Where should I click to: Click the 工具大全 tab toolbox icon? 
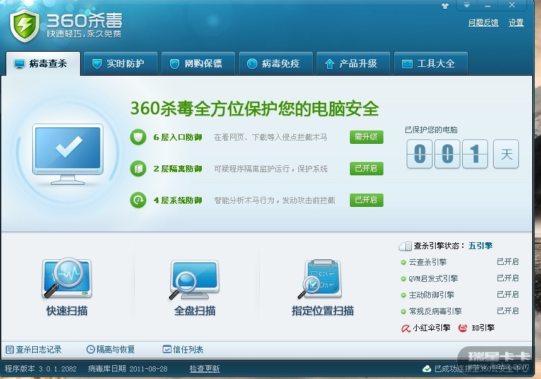(x=407, y=64)
